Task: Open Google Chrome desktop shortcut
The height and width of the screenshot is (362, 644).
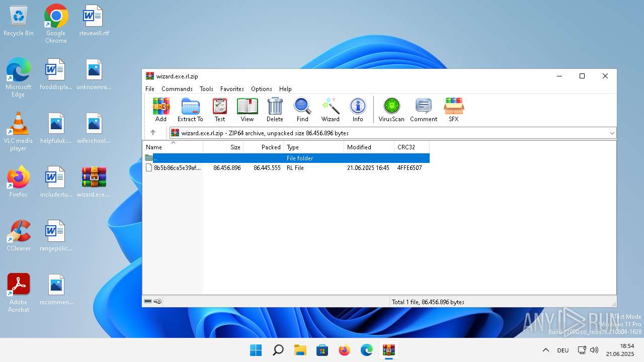Action: (56, 24)
